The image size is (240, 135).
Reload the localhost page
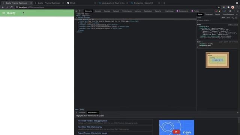pyautogui.click(x=12, y=7)
